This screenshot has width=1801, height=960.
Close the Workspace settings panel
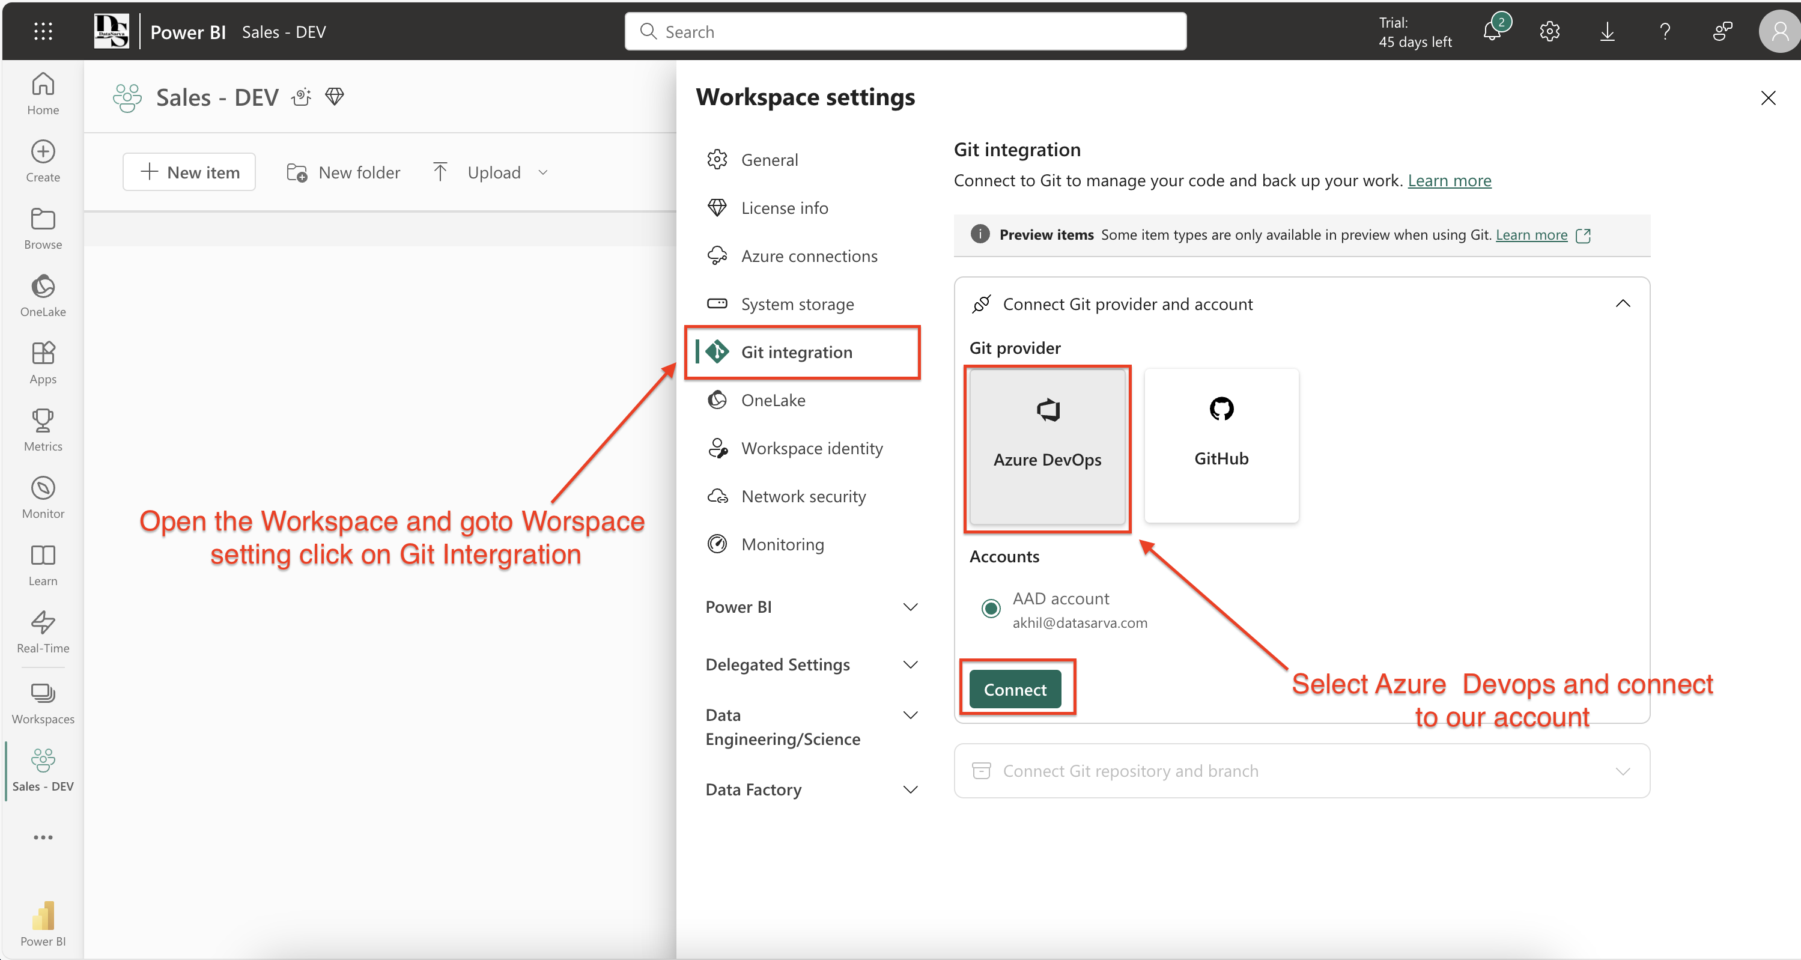pos(1767,98)
